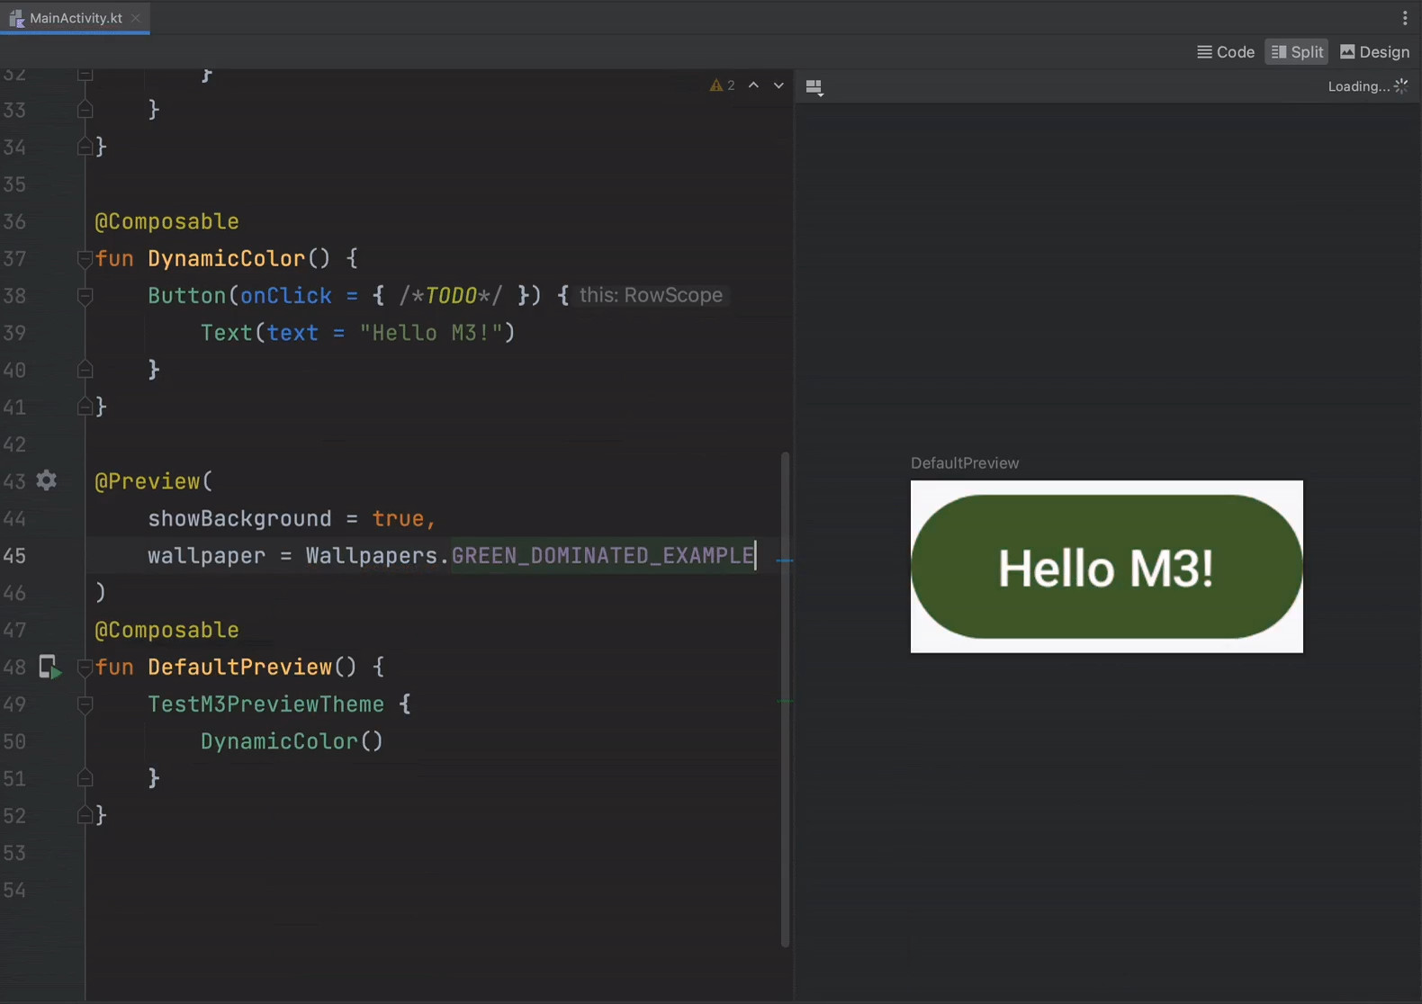
Task: Click the @Preview annotation on line 43
Action: 148,481
